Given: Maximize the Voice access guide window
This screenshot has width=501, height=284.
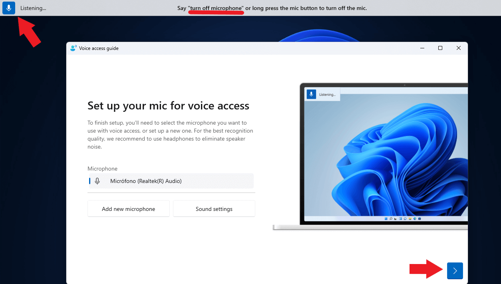Looking at the screenshot, I should coord(440,48).
